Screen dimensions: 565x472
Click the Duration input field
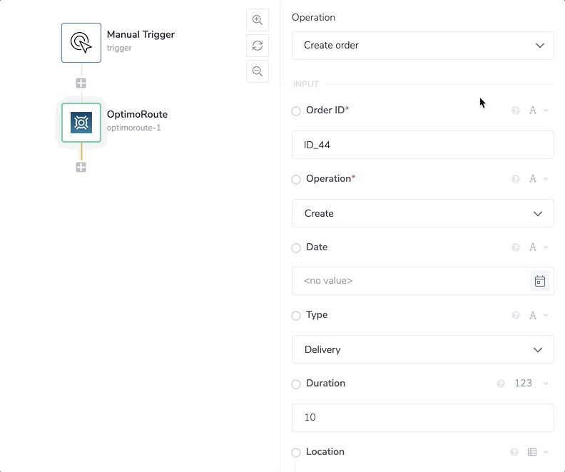[422, 418]
